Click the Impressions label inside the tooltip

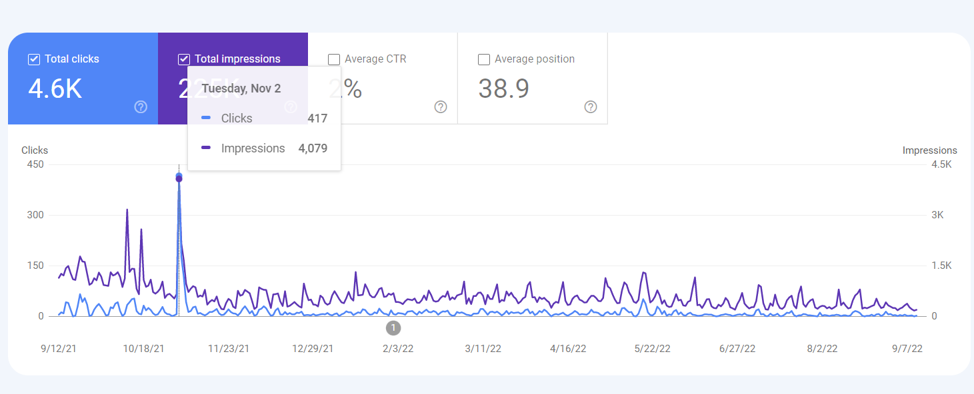253,148
